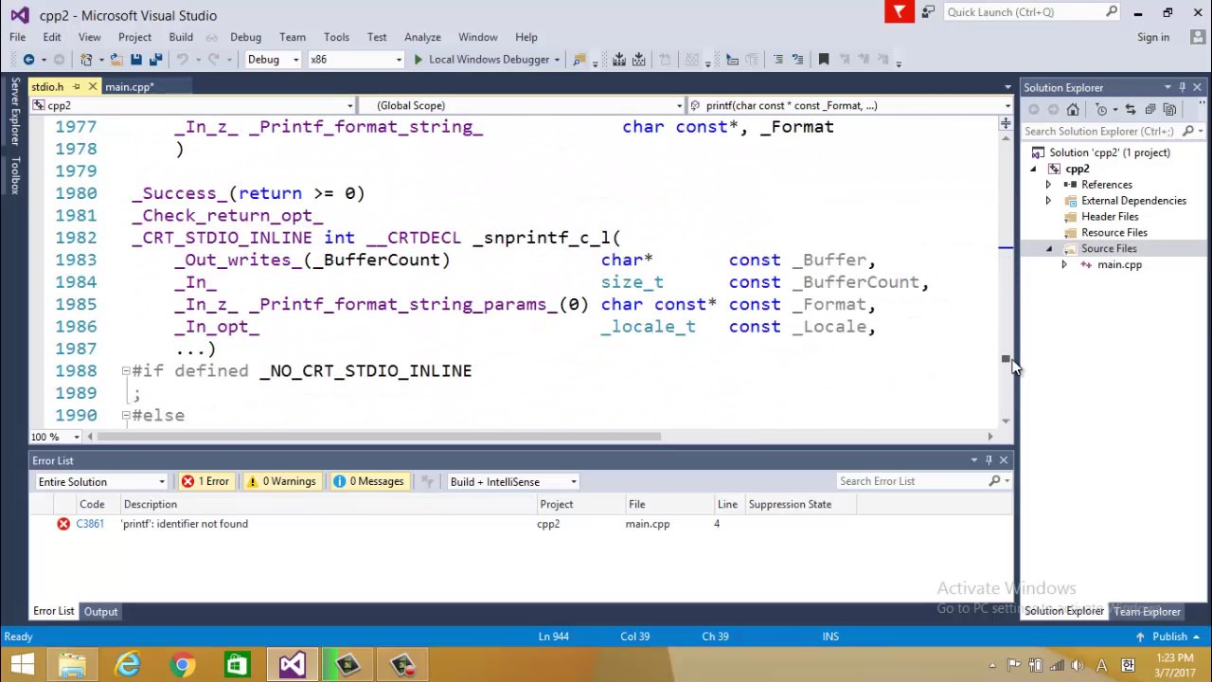Click the C3861 error code link
The image size is (1212, 682).
90,524
